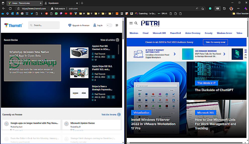The height and width of the screenshot is (144, 249).
Task: Add page to favorites via star icon
Action: coord(203,9)
